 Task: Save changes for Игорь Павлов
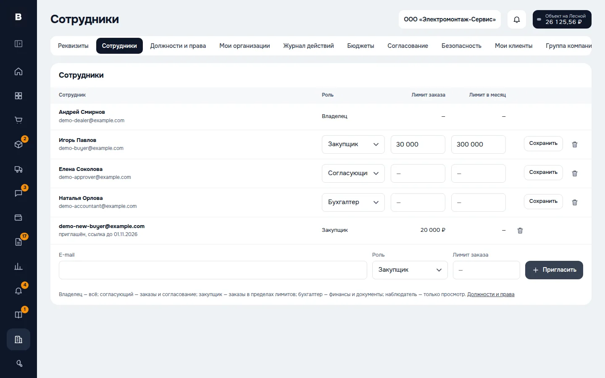pyautogui.click(x=543, y=144)
